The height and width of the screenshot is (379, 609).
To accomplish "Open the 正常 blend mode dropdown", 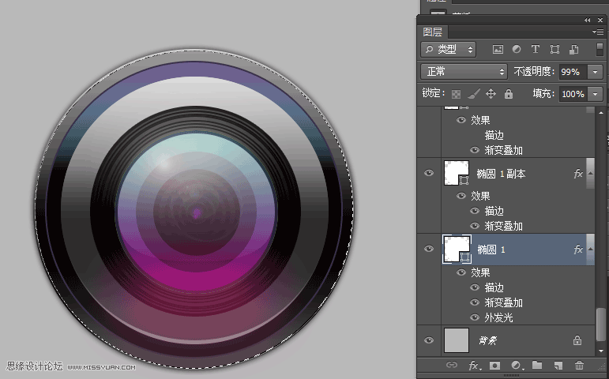I will point(464,71).
